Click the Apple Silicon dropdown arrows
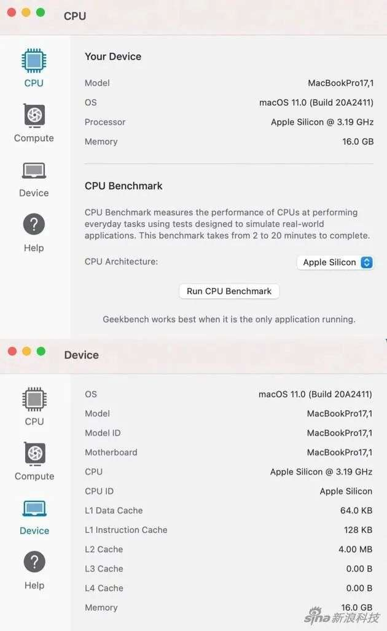Image resolution: width=387 pixels, height=631 pixels. [367, 262]
